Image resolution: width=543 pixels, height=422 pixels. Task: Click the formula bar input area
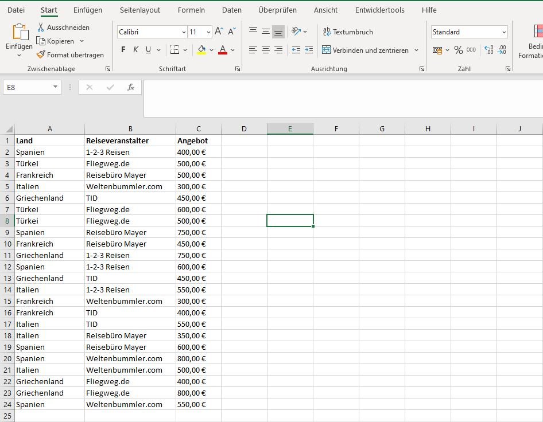[x=343, y=99]
